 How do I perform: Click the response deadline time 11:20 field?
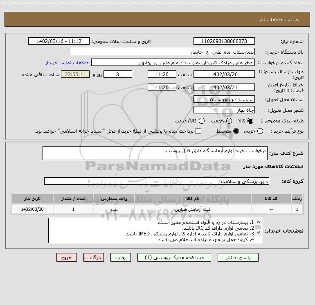(162, 74)
